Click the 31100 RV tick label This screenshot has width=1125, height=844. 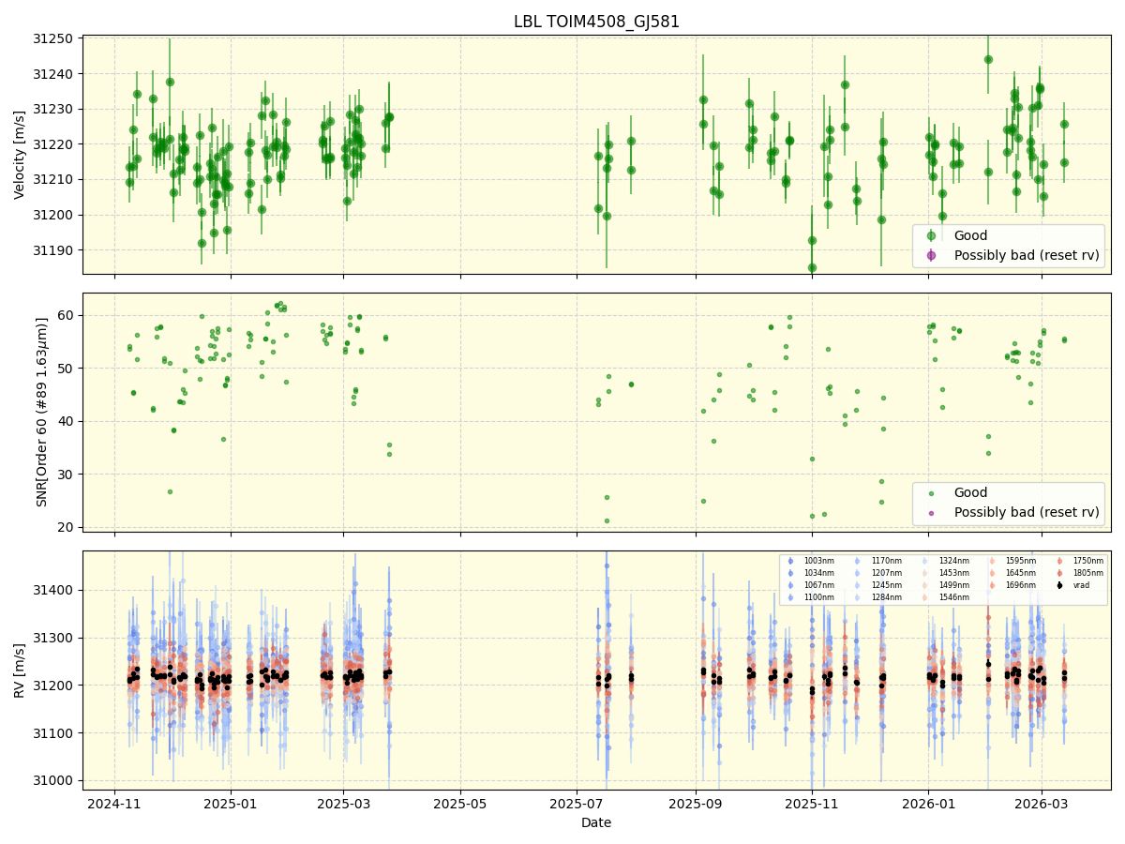(x=54, y=733)
